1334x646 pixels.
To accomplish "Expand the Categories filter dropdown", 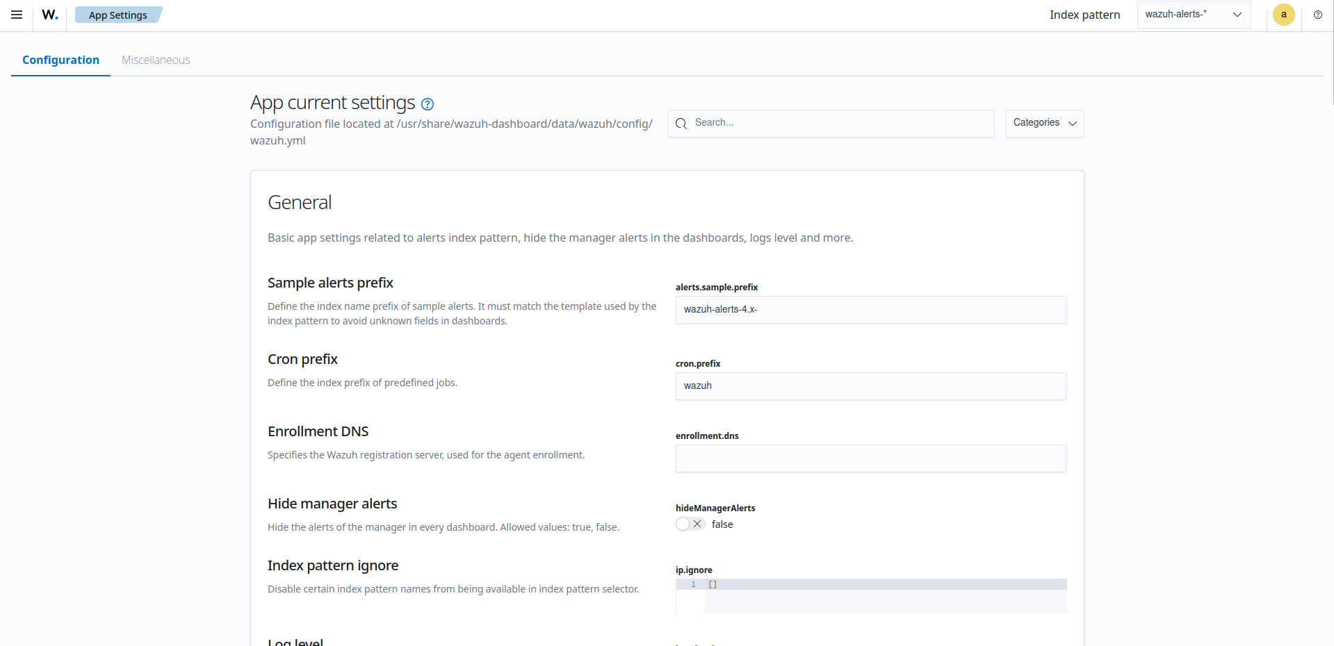I will click(1044, 123).
